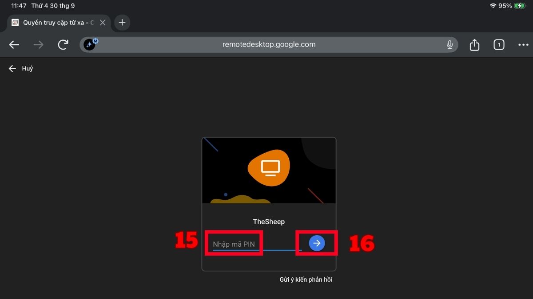Open the Gửi ý kiến phản hồi link

pyautogui.click(x=306, y=280)
